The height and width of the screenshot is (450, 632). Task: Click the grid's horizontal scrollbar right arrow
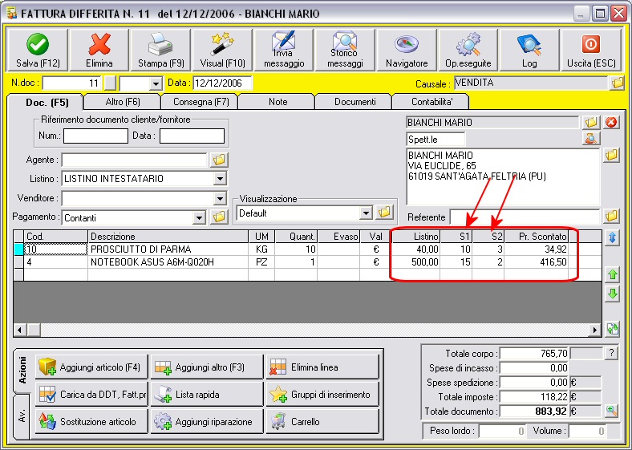click(594, 330)
